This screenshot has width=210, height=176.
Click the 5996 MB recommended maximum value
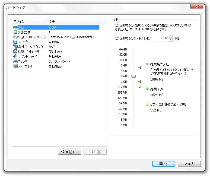(x=157, y=79)
